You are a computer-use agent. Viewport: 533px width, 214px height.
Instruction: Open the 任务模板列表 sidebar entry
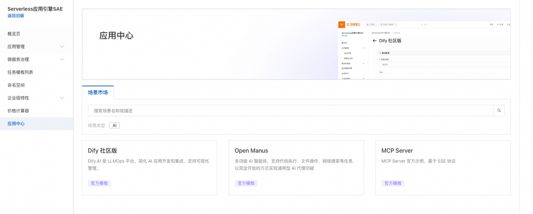(19, 72)
